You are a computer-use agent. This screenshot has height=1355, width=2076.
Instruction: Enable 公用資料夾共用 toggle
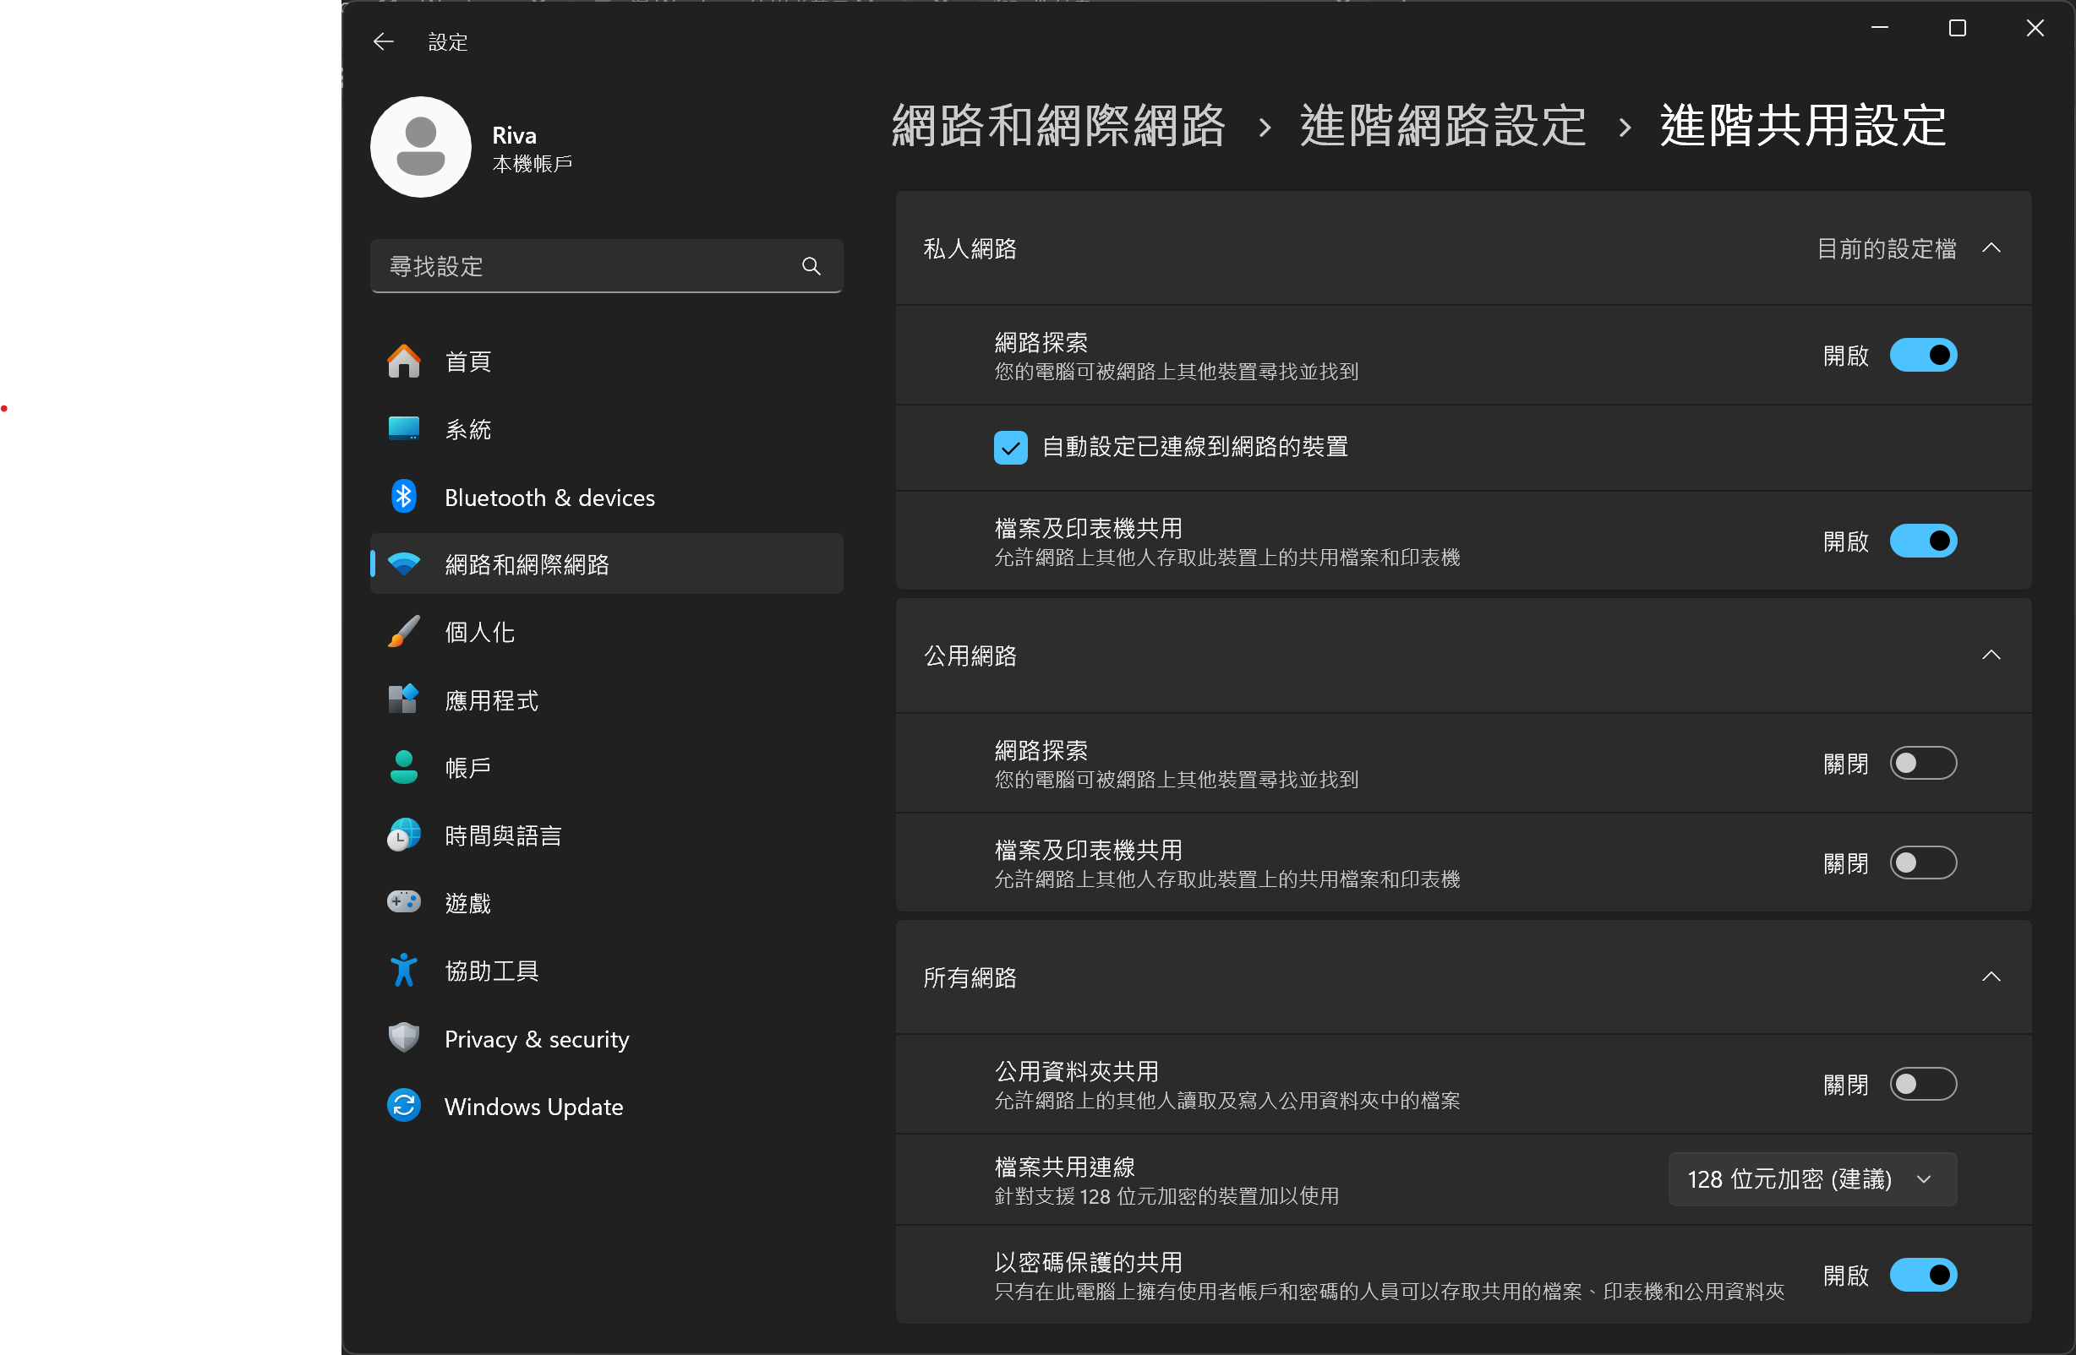(1922, 1084)
